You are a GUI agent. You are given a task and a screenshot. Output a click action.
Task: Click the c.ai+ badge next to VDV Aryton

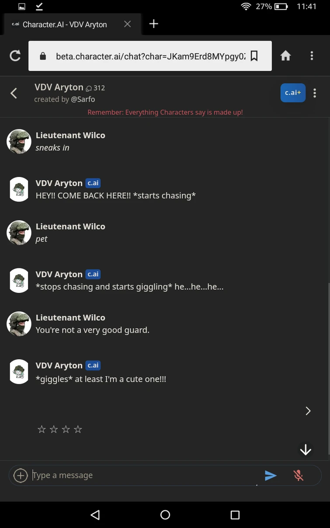293,93
